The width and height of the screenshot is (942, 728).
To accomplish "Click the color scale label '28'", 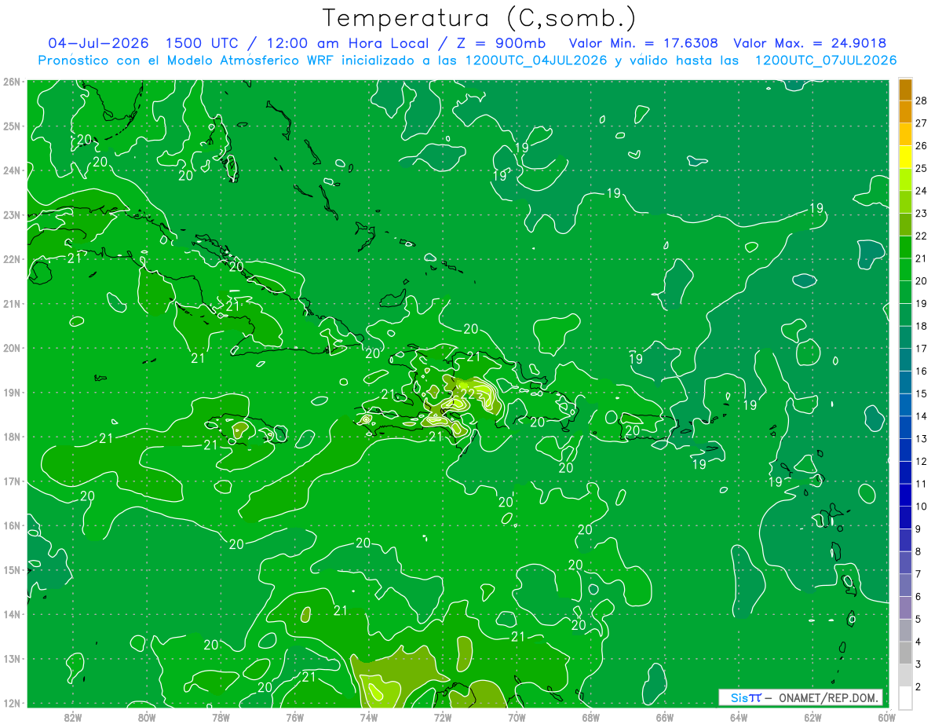I will click(922, 101).
